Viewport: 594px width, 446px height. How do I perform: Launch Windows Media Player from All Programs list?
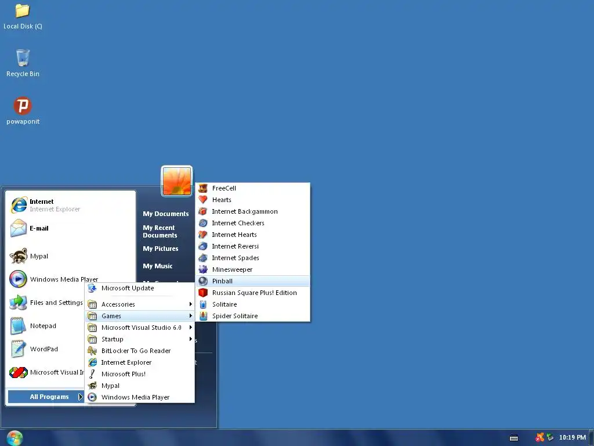[x=140, y=397]
